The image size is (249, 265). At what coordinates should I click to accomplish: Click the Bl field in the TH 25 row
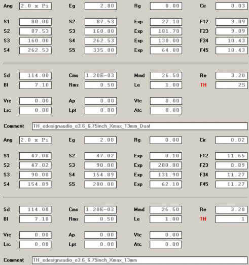[35, 85]
